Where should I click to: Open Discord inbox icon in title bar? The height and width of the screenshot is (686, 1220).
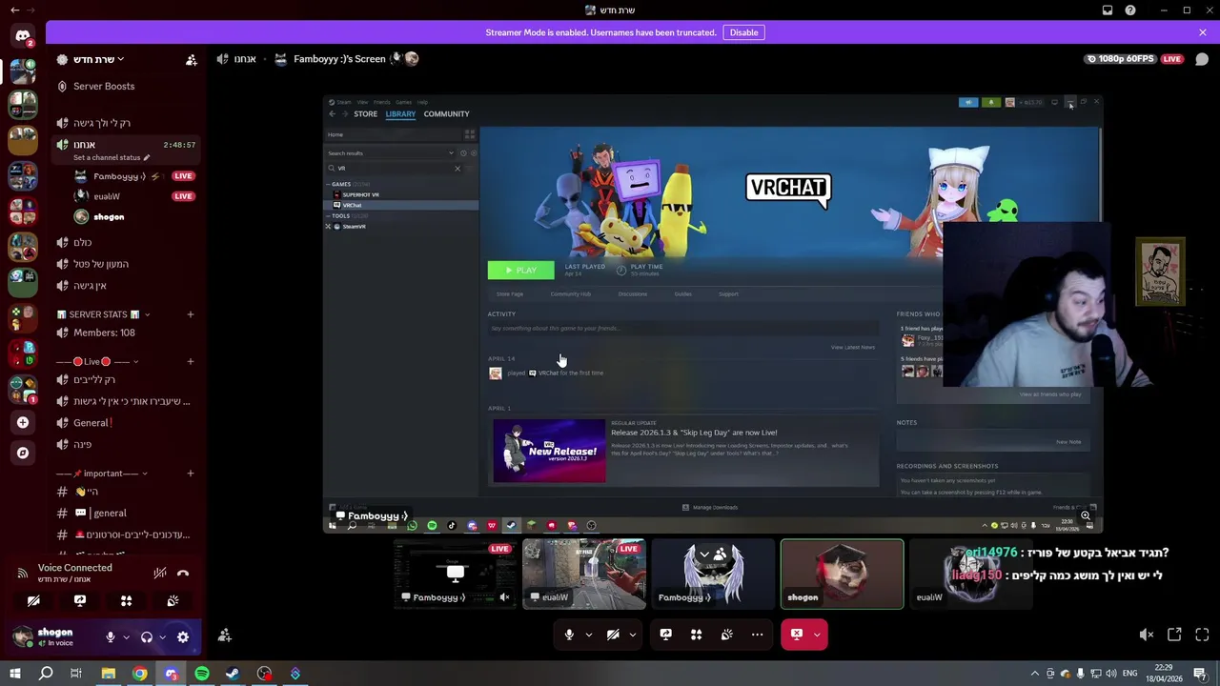coord(1108,10)
